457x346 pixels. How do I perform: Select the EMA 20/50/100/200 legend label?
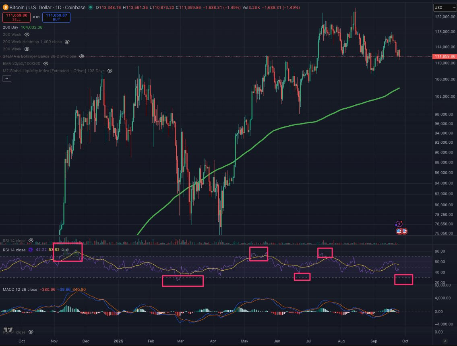(x=22, y=64)
